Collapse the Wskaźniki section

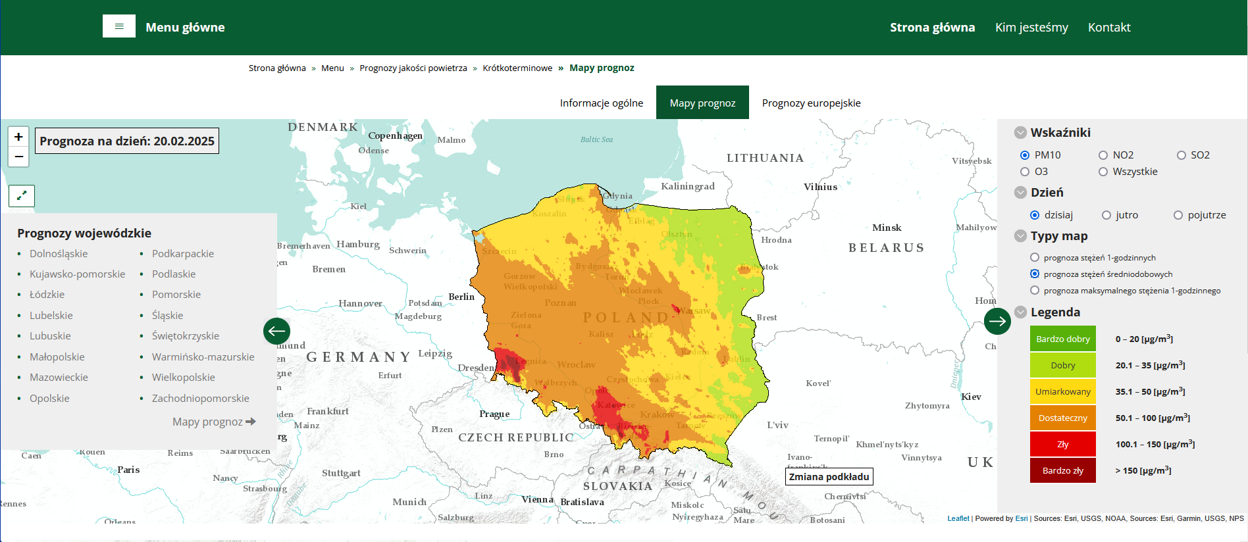(x=1020, y=133)
